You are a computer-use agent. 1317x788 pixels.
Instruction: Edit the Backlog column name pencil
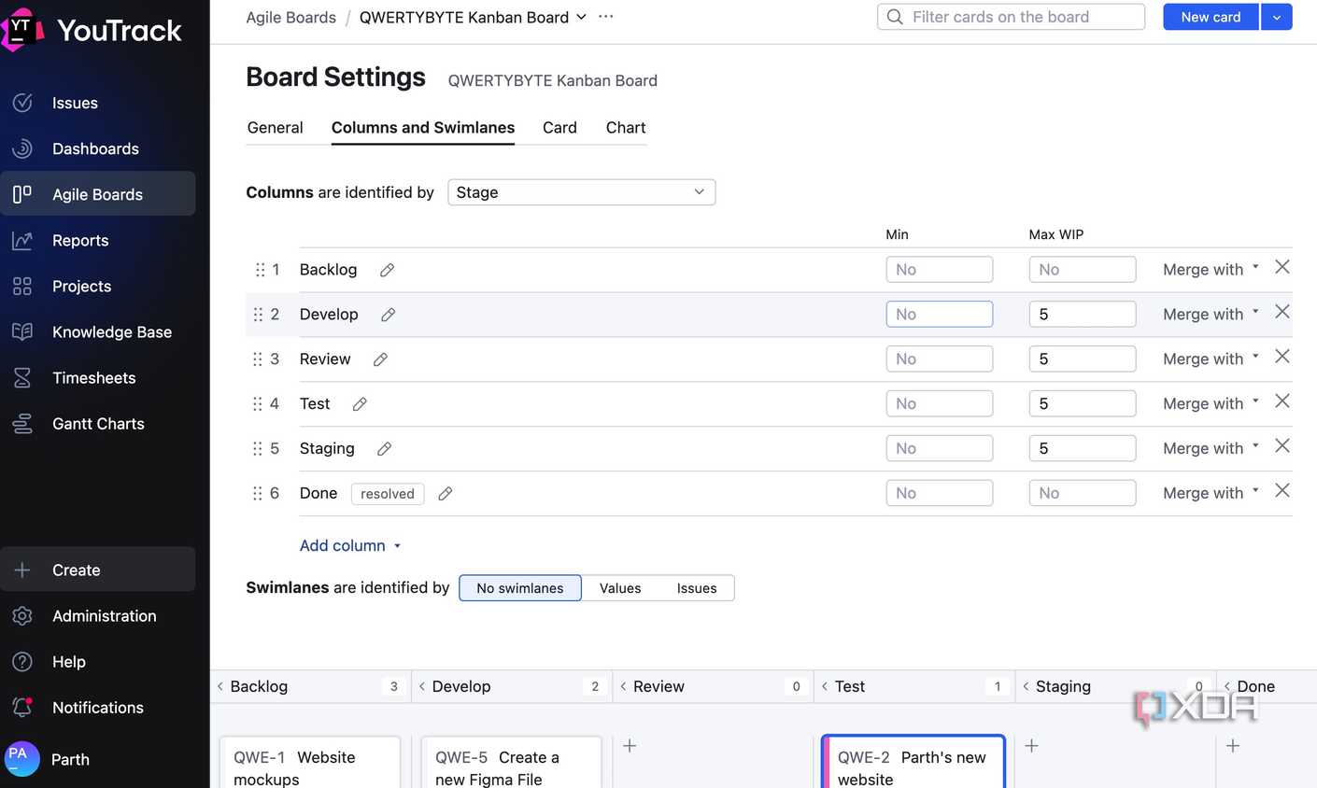pyautogui.click(x=387, y=270)
